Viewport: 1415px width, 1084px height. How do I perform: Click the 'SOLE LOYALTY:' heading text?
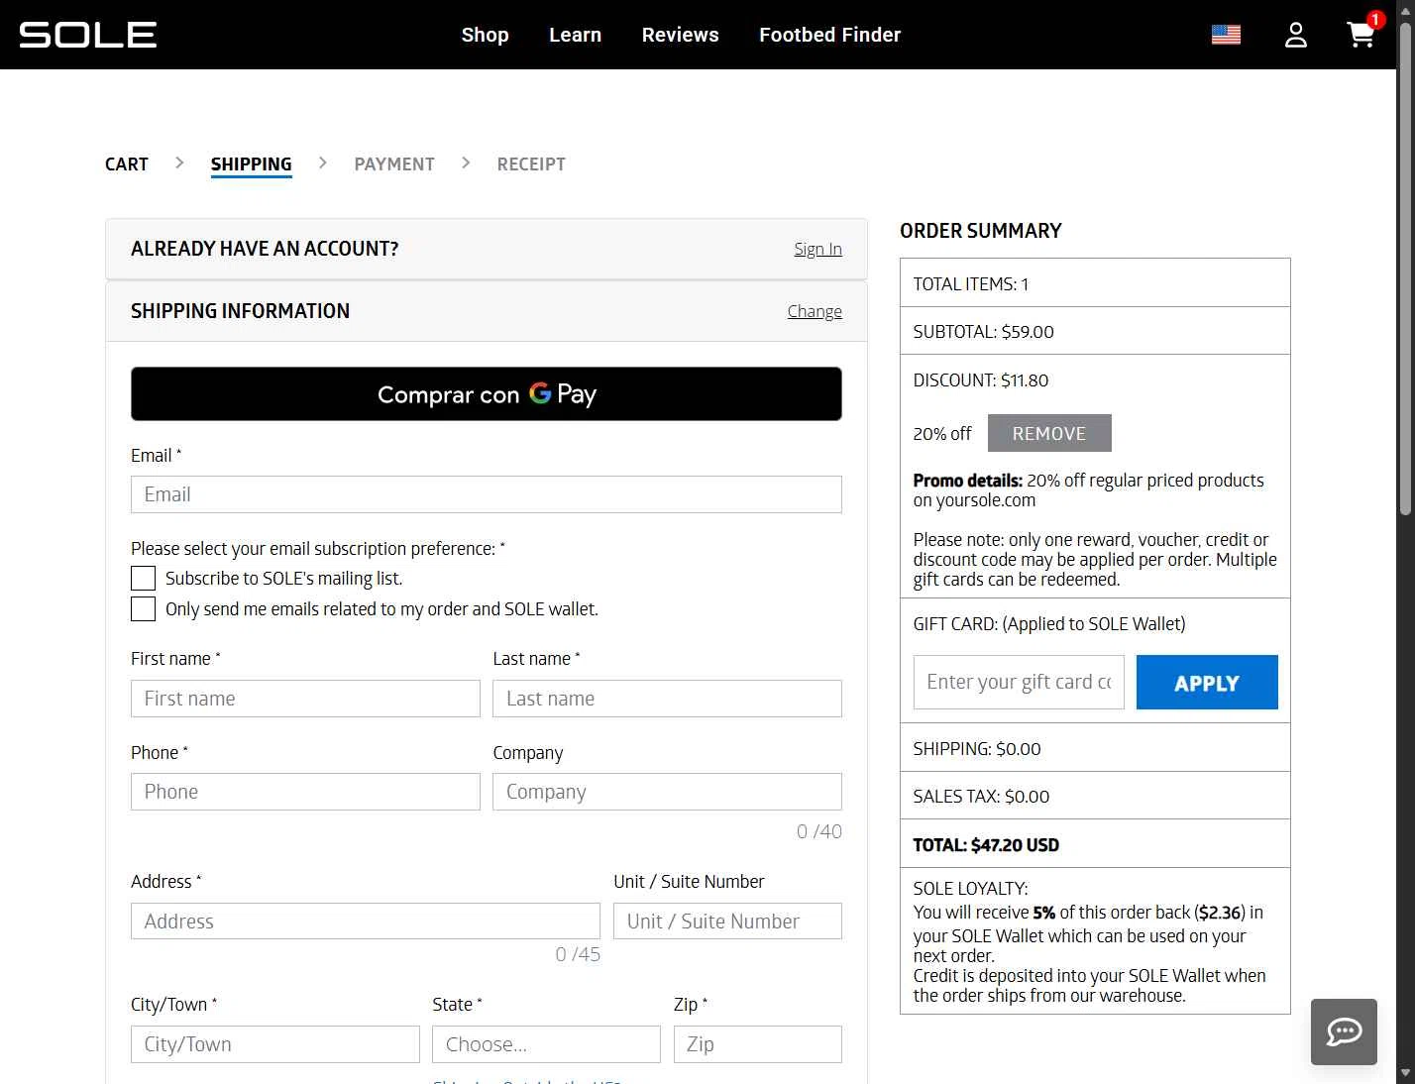(x=971, y=889)
